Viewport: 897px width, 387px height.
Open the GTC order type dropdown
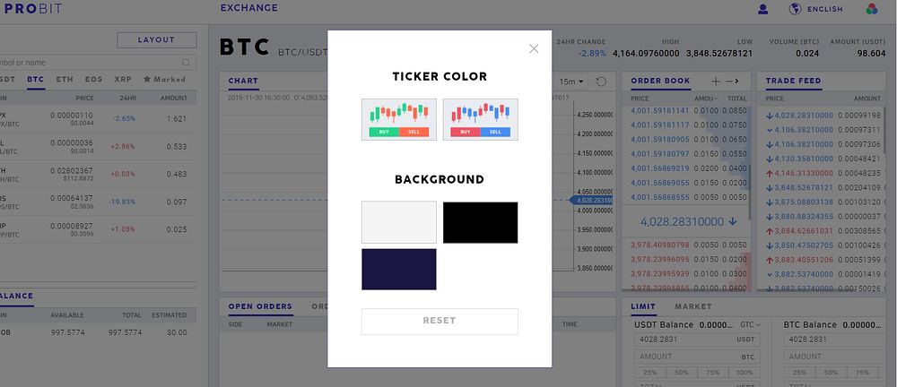(x=751, y=324)
